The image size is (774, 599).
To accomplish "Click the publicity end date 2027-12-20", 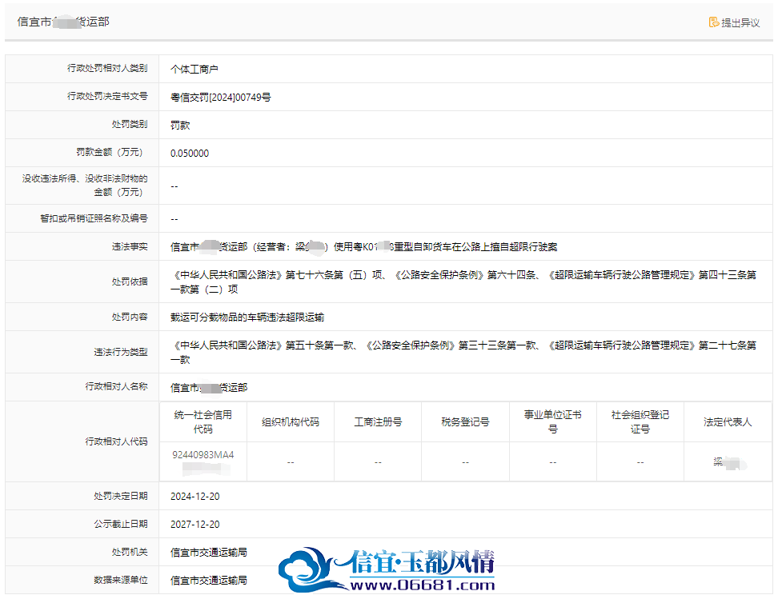I will [x=195, y=525].
